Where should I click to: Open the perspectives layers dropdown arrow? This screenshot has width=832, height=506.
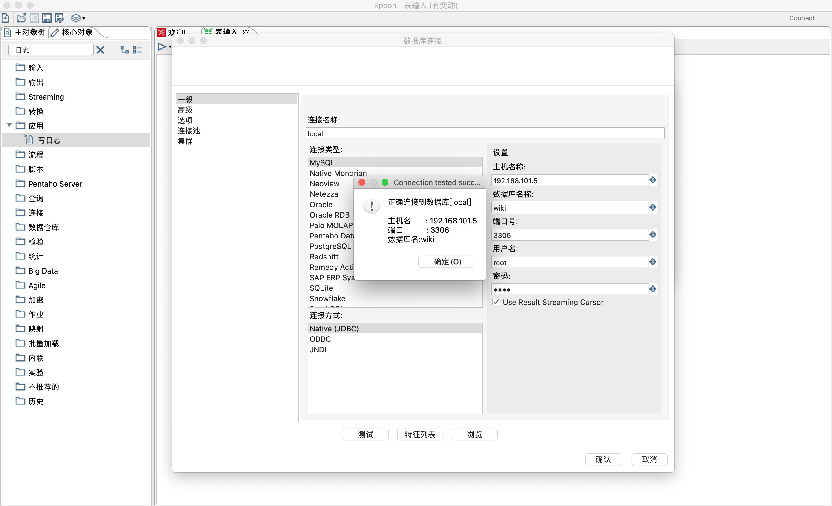click(x=84, y=19)
